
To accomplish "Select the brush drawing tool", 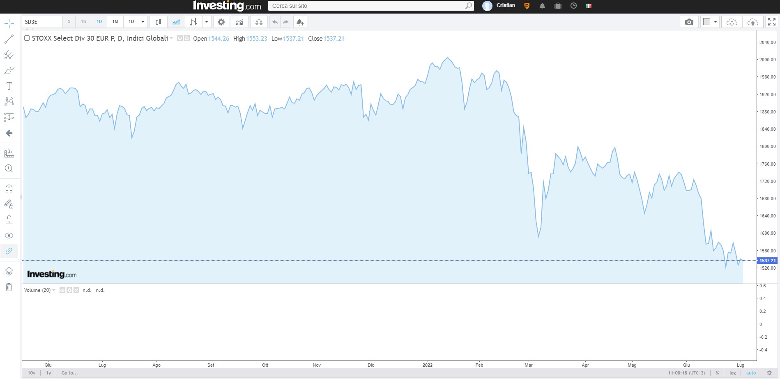I will tap(9, 71).
